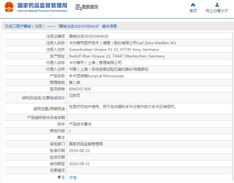Click 数据查询 heading text
234x183 pixels.
pyautogui.click(x=90, y=7)
